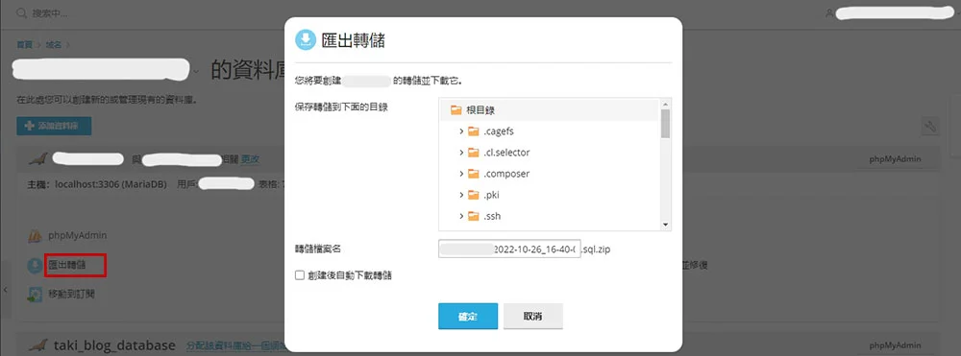The height and width of the screenshot is (356, 961).
Task: Click the phpMyAdmin button for first database
Action: pyautogui.click(x=896, y=159)
